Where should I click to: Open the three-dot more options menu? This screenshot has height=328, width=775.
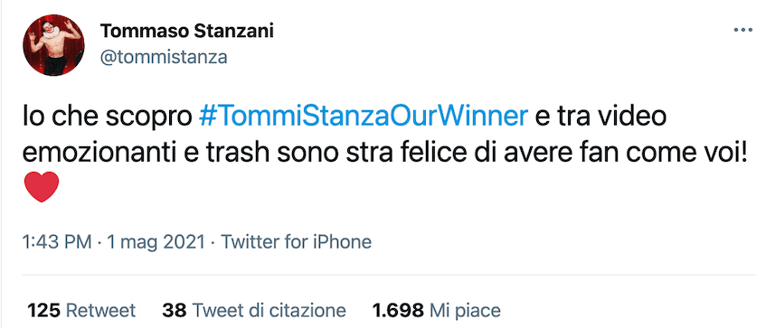[742, 31]
